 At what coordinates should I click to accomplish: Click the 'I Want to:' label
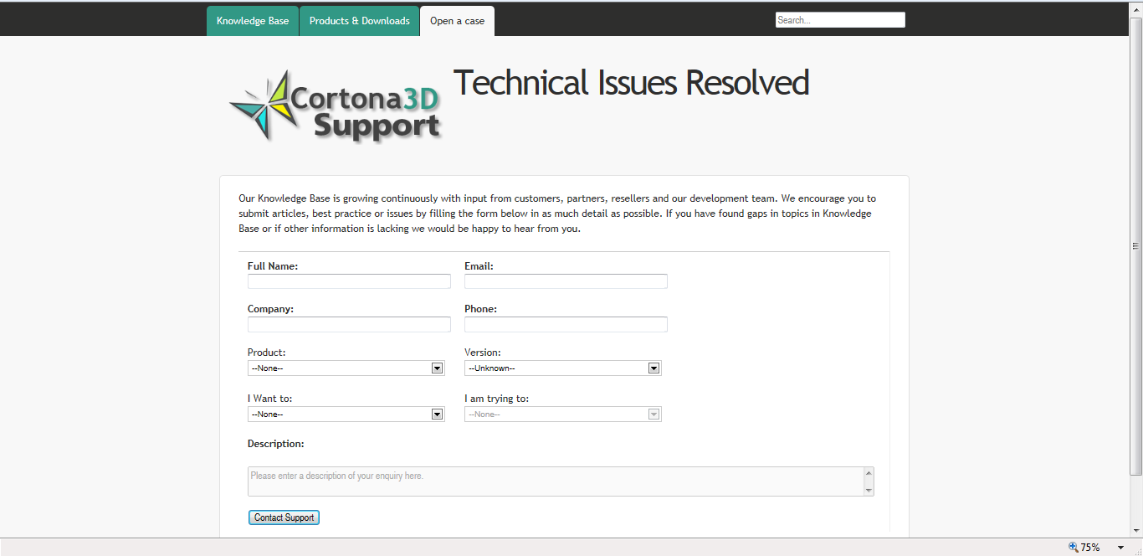click(269, 399)
